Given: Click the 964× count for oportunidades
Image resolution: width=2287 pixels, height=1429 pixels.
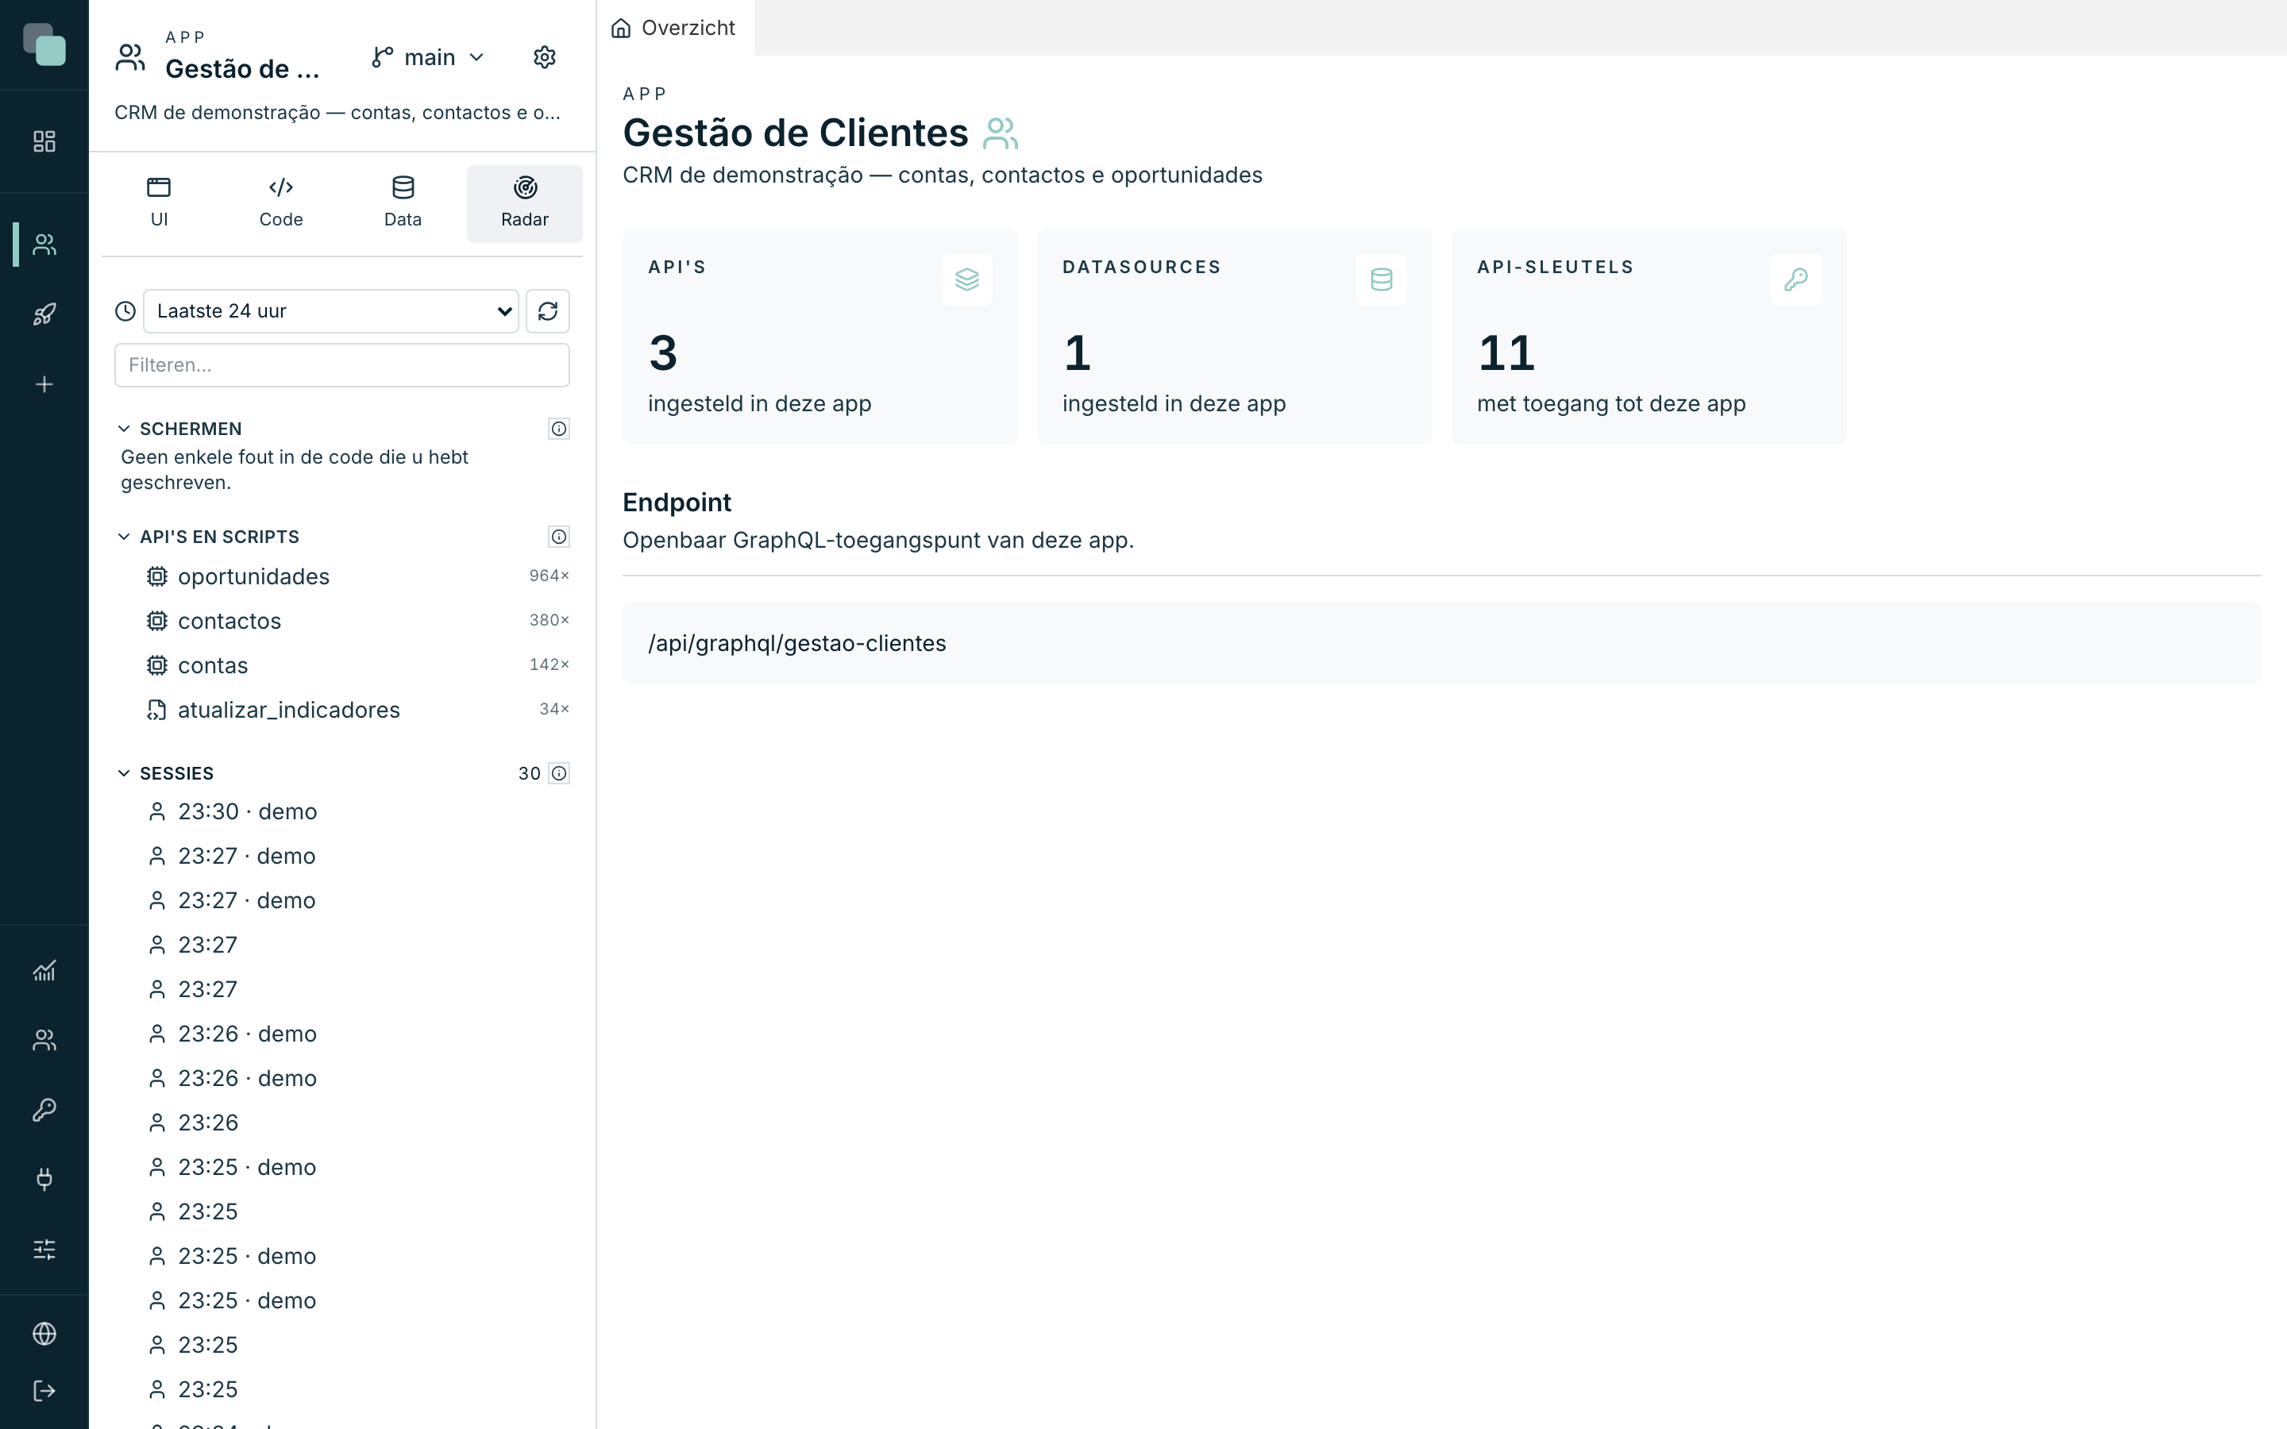Looking at the screenshot, I should (549, 576).
